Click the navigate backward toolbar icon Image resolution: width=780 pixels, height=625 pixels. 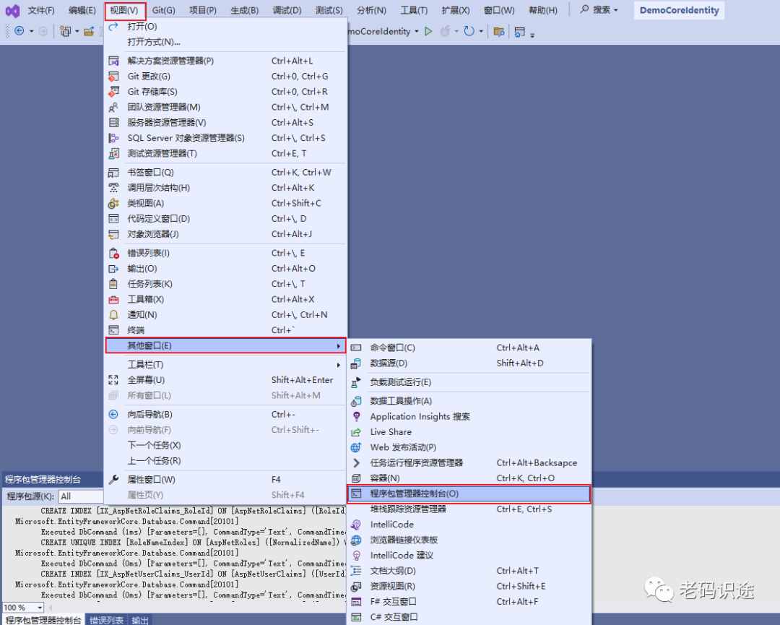[19, 31]
